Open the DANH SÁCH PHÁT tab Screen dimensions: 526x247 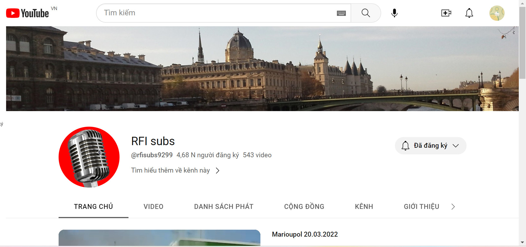[x=224, y=207]
